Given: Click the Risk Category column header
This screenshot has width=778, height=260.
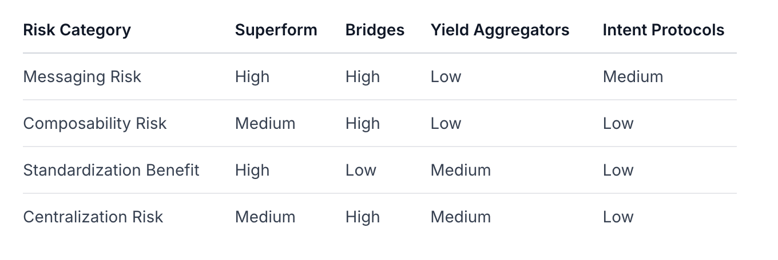Looking at the screenshot, I should coord(77,30).
